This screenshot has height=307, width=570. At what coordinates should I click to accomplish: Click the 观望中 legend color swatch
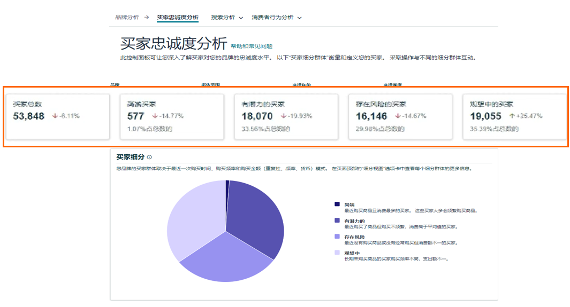(337, 253)
